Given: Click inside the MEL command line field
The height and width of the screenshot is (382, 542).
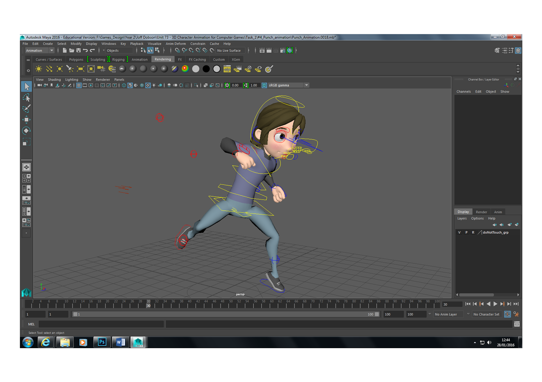Looking at the screenshot, I should [102, 324].
